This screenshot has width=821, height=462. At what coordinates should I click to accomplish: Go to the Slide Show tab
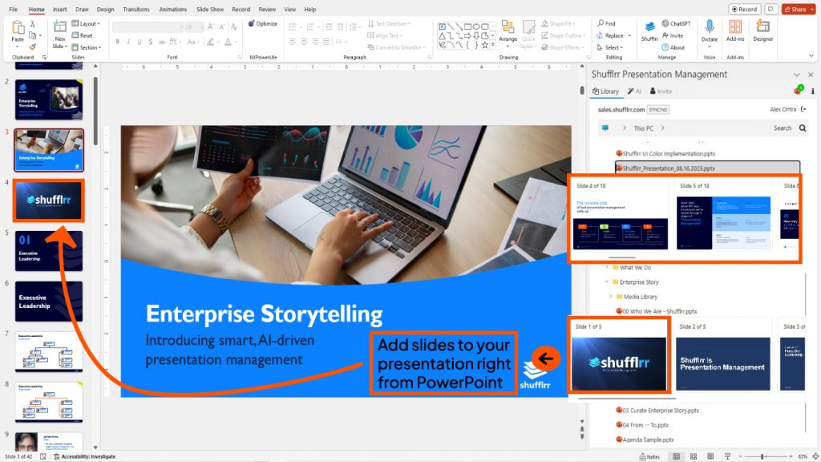pos(210,9)
